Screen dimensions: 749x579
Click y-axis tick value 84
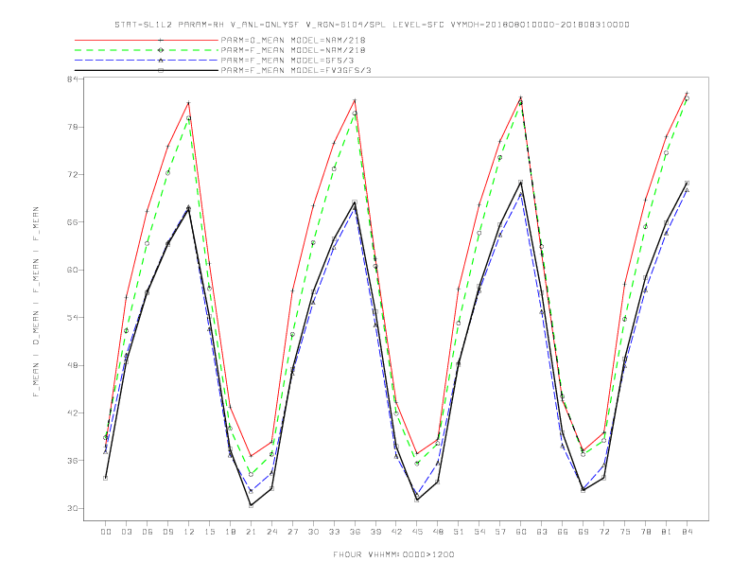73,79
